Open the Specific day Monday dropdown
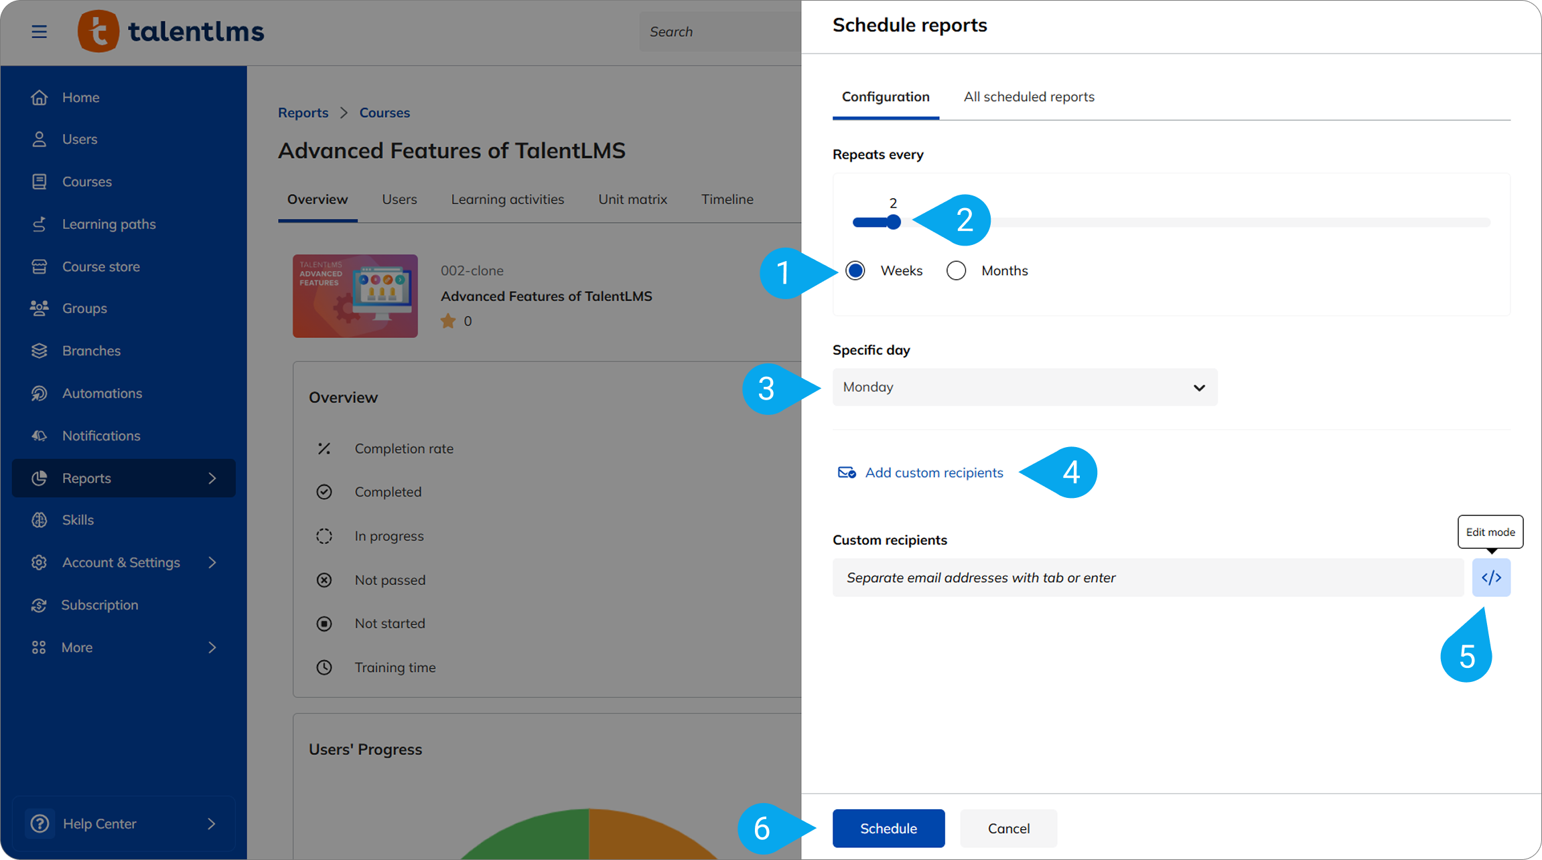 point(1024,388)
